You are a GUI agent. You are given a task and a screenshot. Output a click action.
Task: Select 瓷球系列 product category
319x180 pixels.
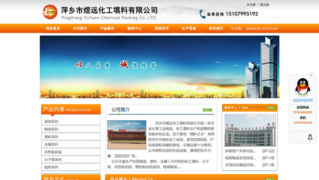tap(51, 121)
